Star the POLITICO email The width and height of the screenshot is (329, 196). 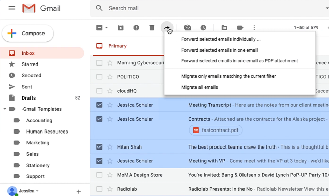110,77
